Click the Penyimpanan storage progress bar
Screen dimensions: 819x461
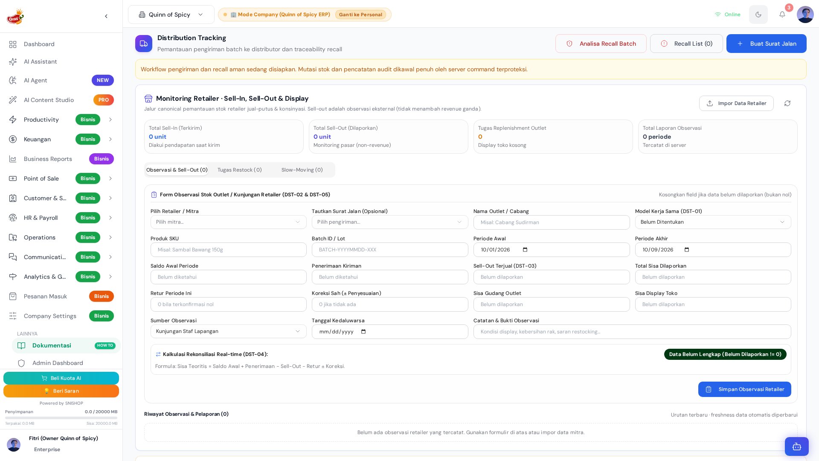(x=61, y=418)
